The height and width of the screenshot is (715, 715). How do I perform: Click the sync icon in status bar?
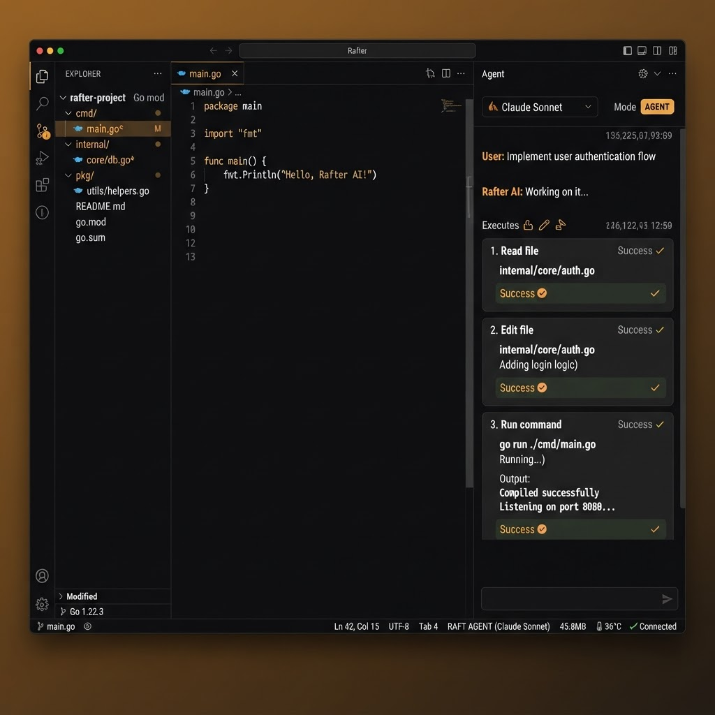(87, 626)
